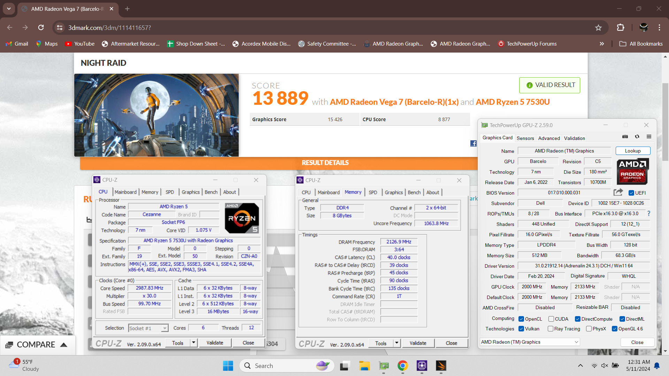
Task: Click Chrome icon in taskbar
Action: click(x=402, y=366)
